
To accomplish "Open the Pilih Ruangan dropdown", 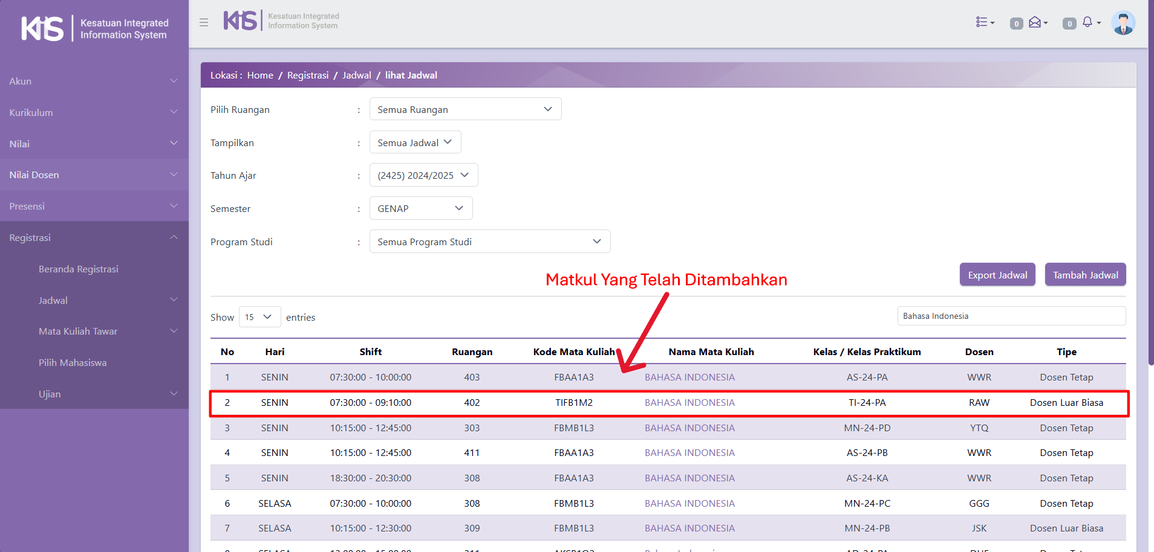I will coord(465,109).
